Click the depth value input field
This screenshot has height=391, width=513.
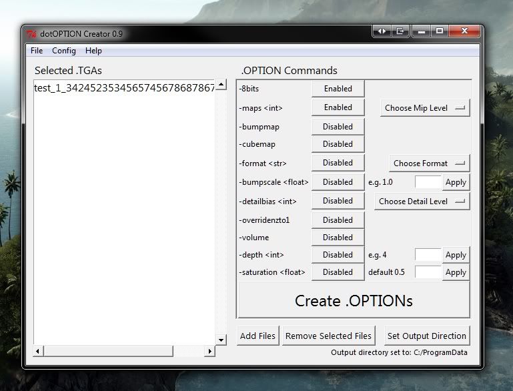point(428,255)
